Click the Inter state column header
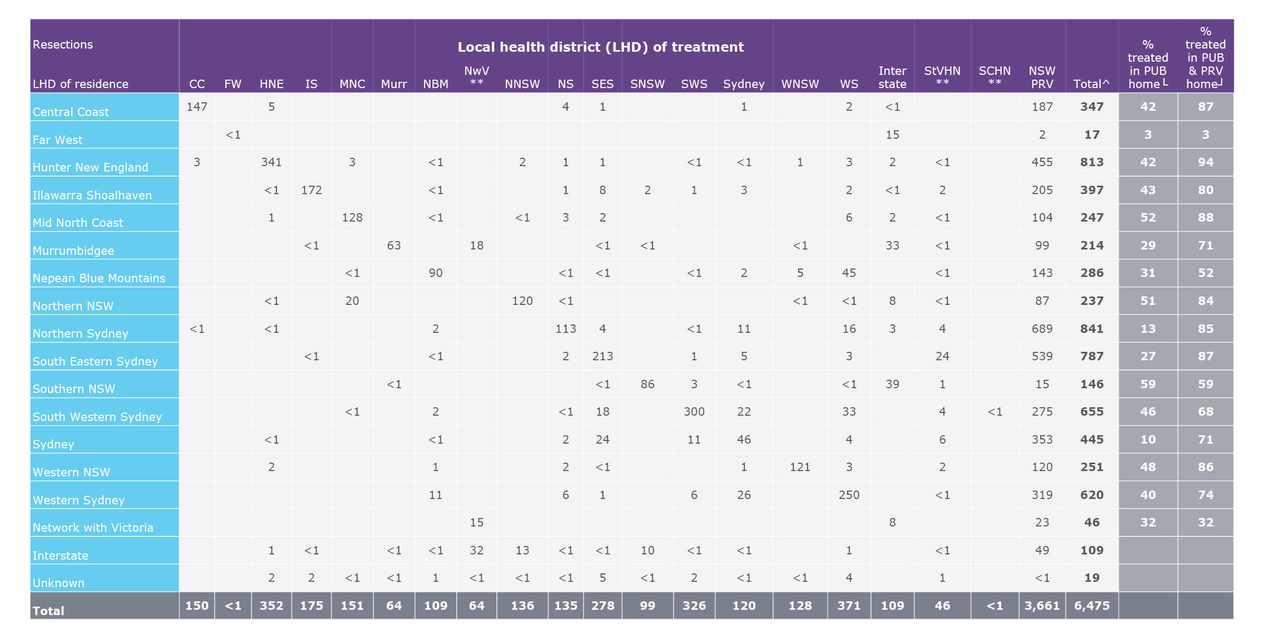This screenshot has height=633, width=1266. click(x=893, y=76)
